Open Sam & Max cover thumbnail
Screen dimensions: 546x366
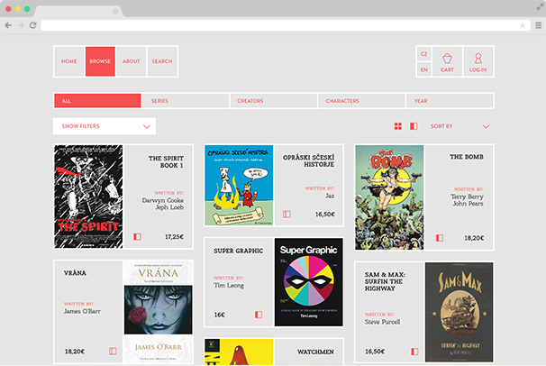click(459, 311)
